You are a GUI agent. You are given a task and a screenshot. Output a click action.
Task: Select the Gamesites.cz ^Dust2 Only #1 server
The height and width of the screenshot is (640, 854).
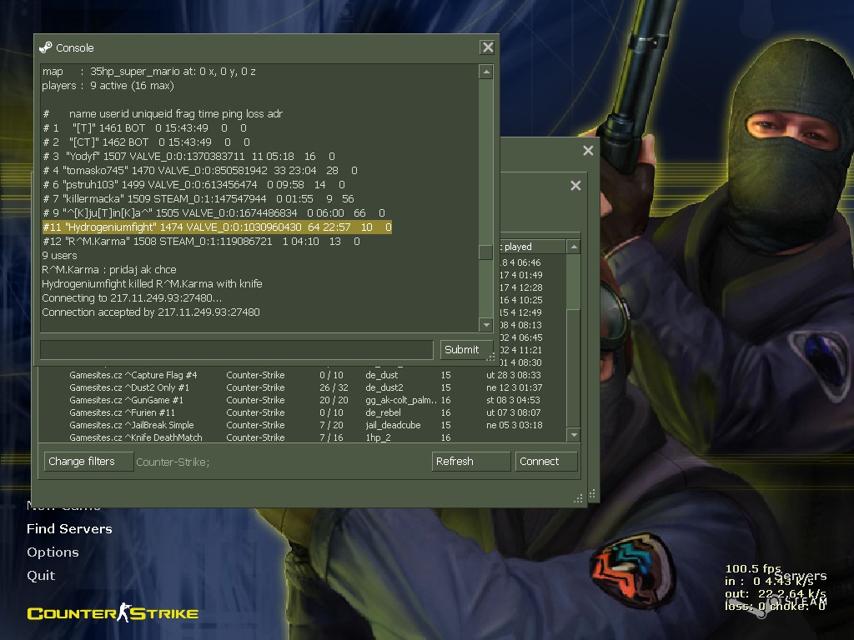(x=302, y=387)
